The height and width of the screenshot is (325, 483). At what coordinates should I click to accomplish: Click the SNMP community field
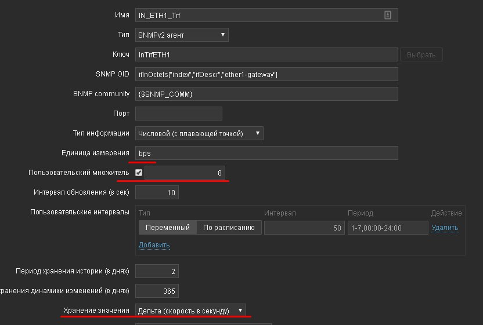pyautogui.click(x=266, y=94)
